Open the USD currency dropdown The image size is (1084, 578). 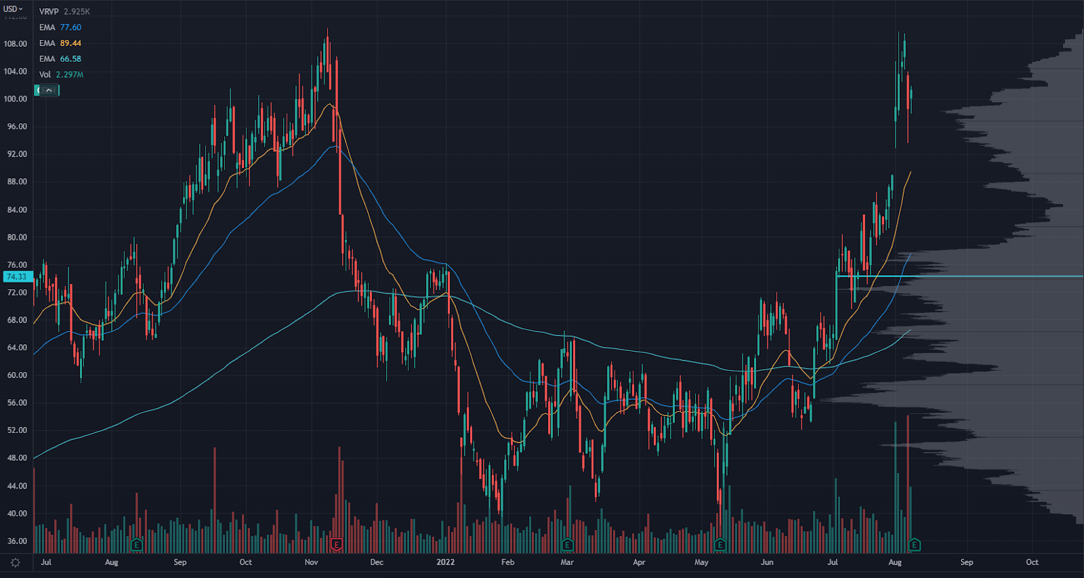point(13,9)
